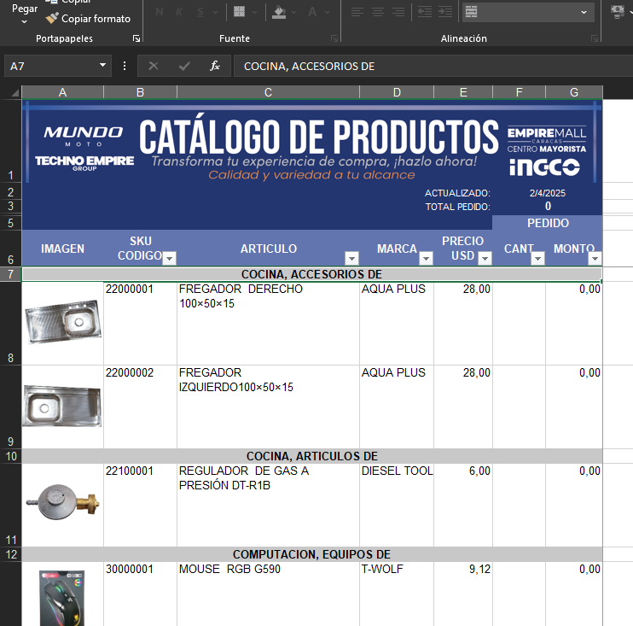This screenshot has height=626, width=633.
Task: Click the Copiar formato paintbrush icon
Action: [x=52, y=18]
